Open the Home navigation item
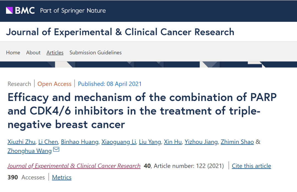Screen dimensions: 297x192 [x=13, y=53]
